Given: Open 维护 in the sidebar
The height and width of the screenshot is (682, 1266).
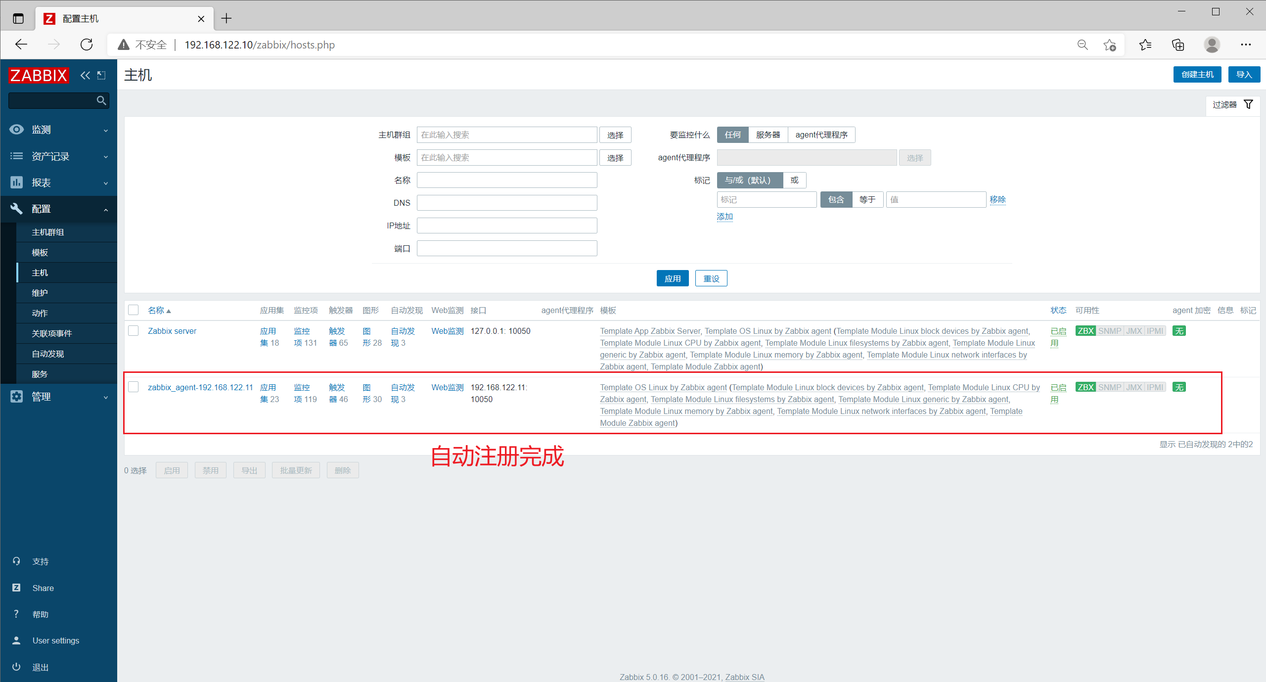Looking at the screenshot, I should tap(40, 293).
